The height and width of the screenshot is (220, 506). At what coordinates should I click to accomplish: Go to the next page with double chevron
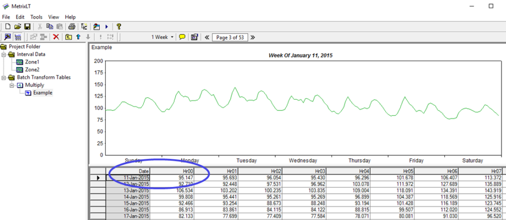point(253,37)
